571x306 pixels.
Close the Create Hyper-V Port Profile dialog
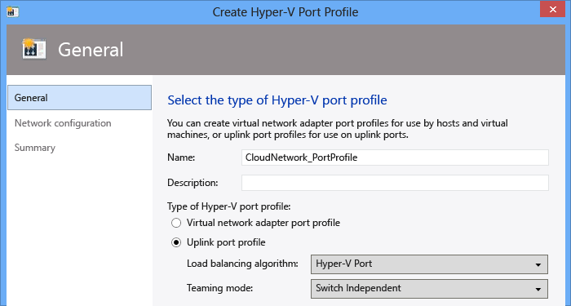(x=552, y=9)
